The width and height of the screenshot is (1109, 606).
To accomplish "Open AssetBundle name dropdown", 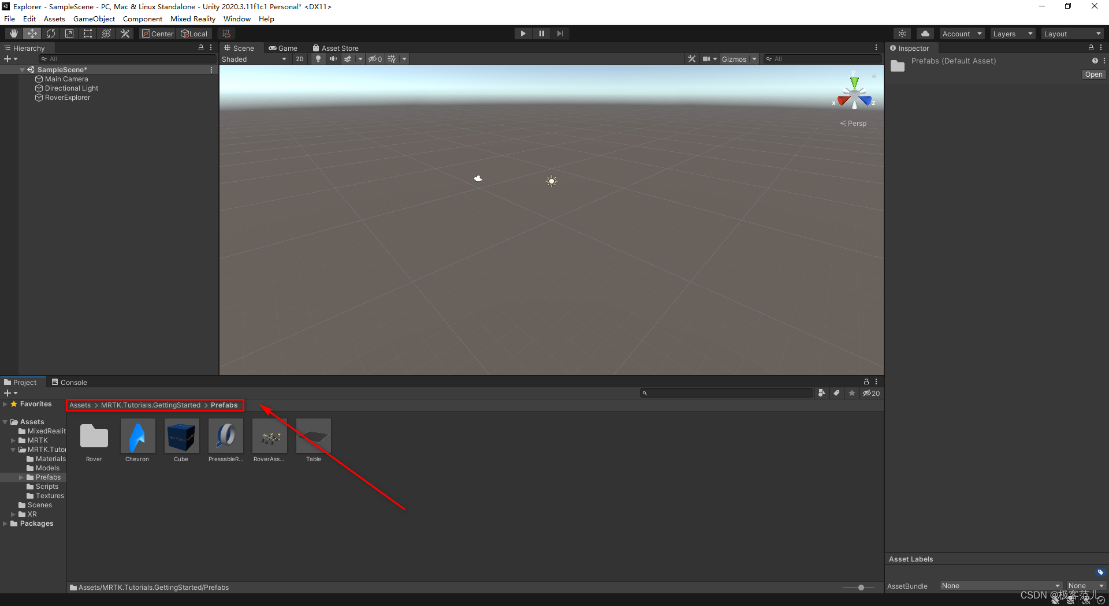I will 1001,586.
